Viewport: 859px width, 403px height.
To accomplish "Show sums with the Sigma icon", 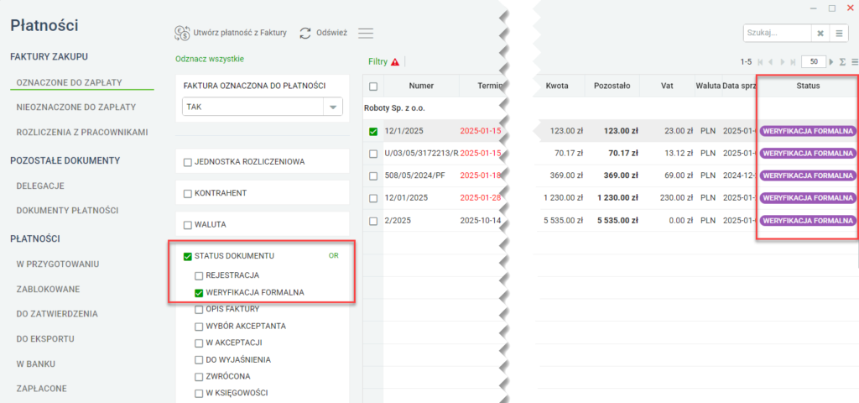I will coord(842,62).
